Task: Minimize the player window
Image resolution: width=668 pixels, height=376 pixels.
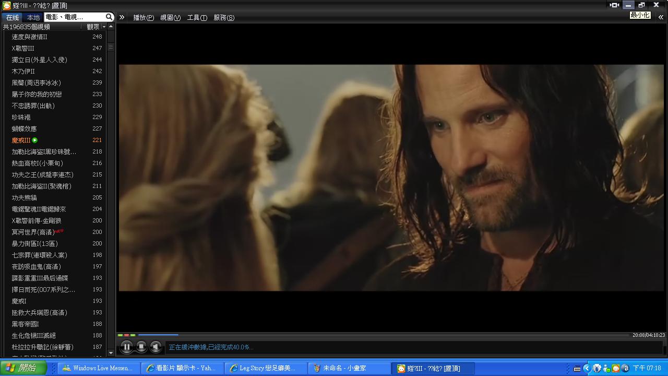Action: click(x=628, y=5)
